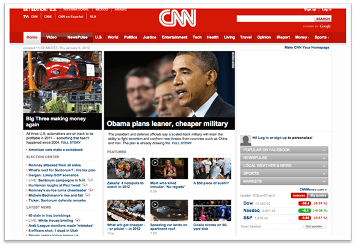Open the Opinion section
The width and height of the screenshot is (355, 246).
coord(264,37)
